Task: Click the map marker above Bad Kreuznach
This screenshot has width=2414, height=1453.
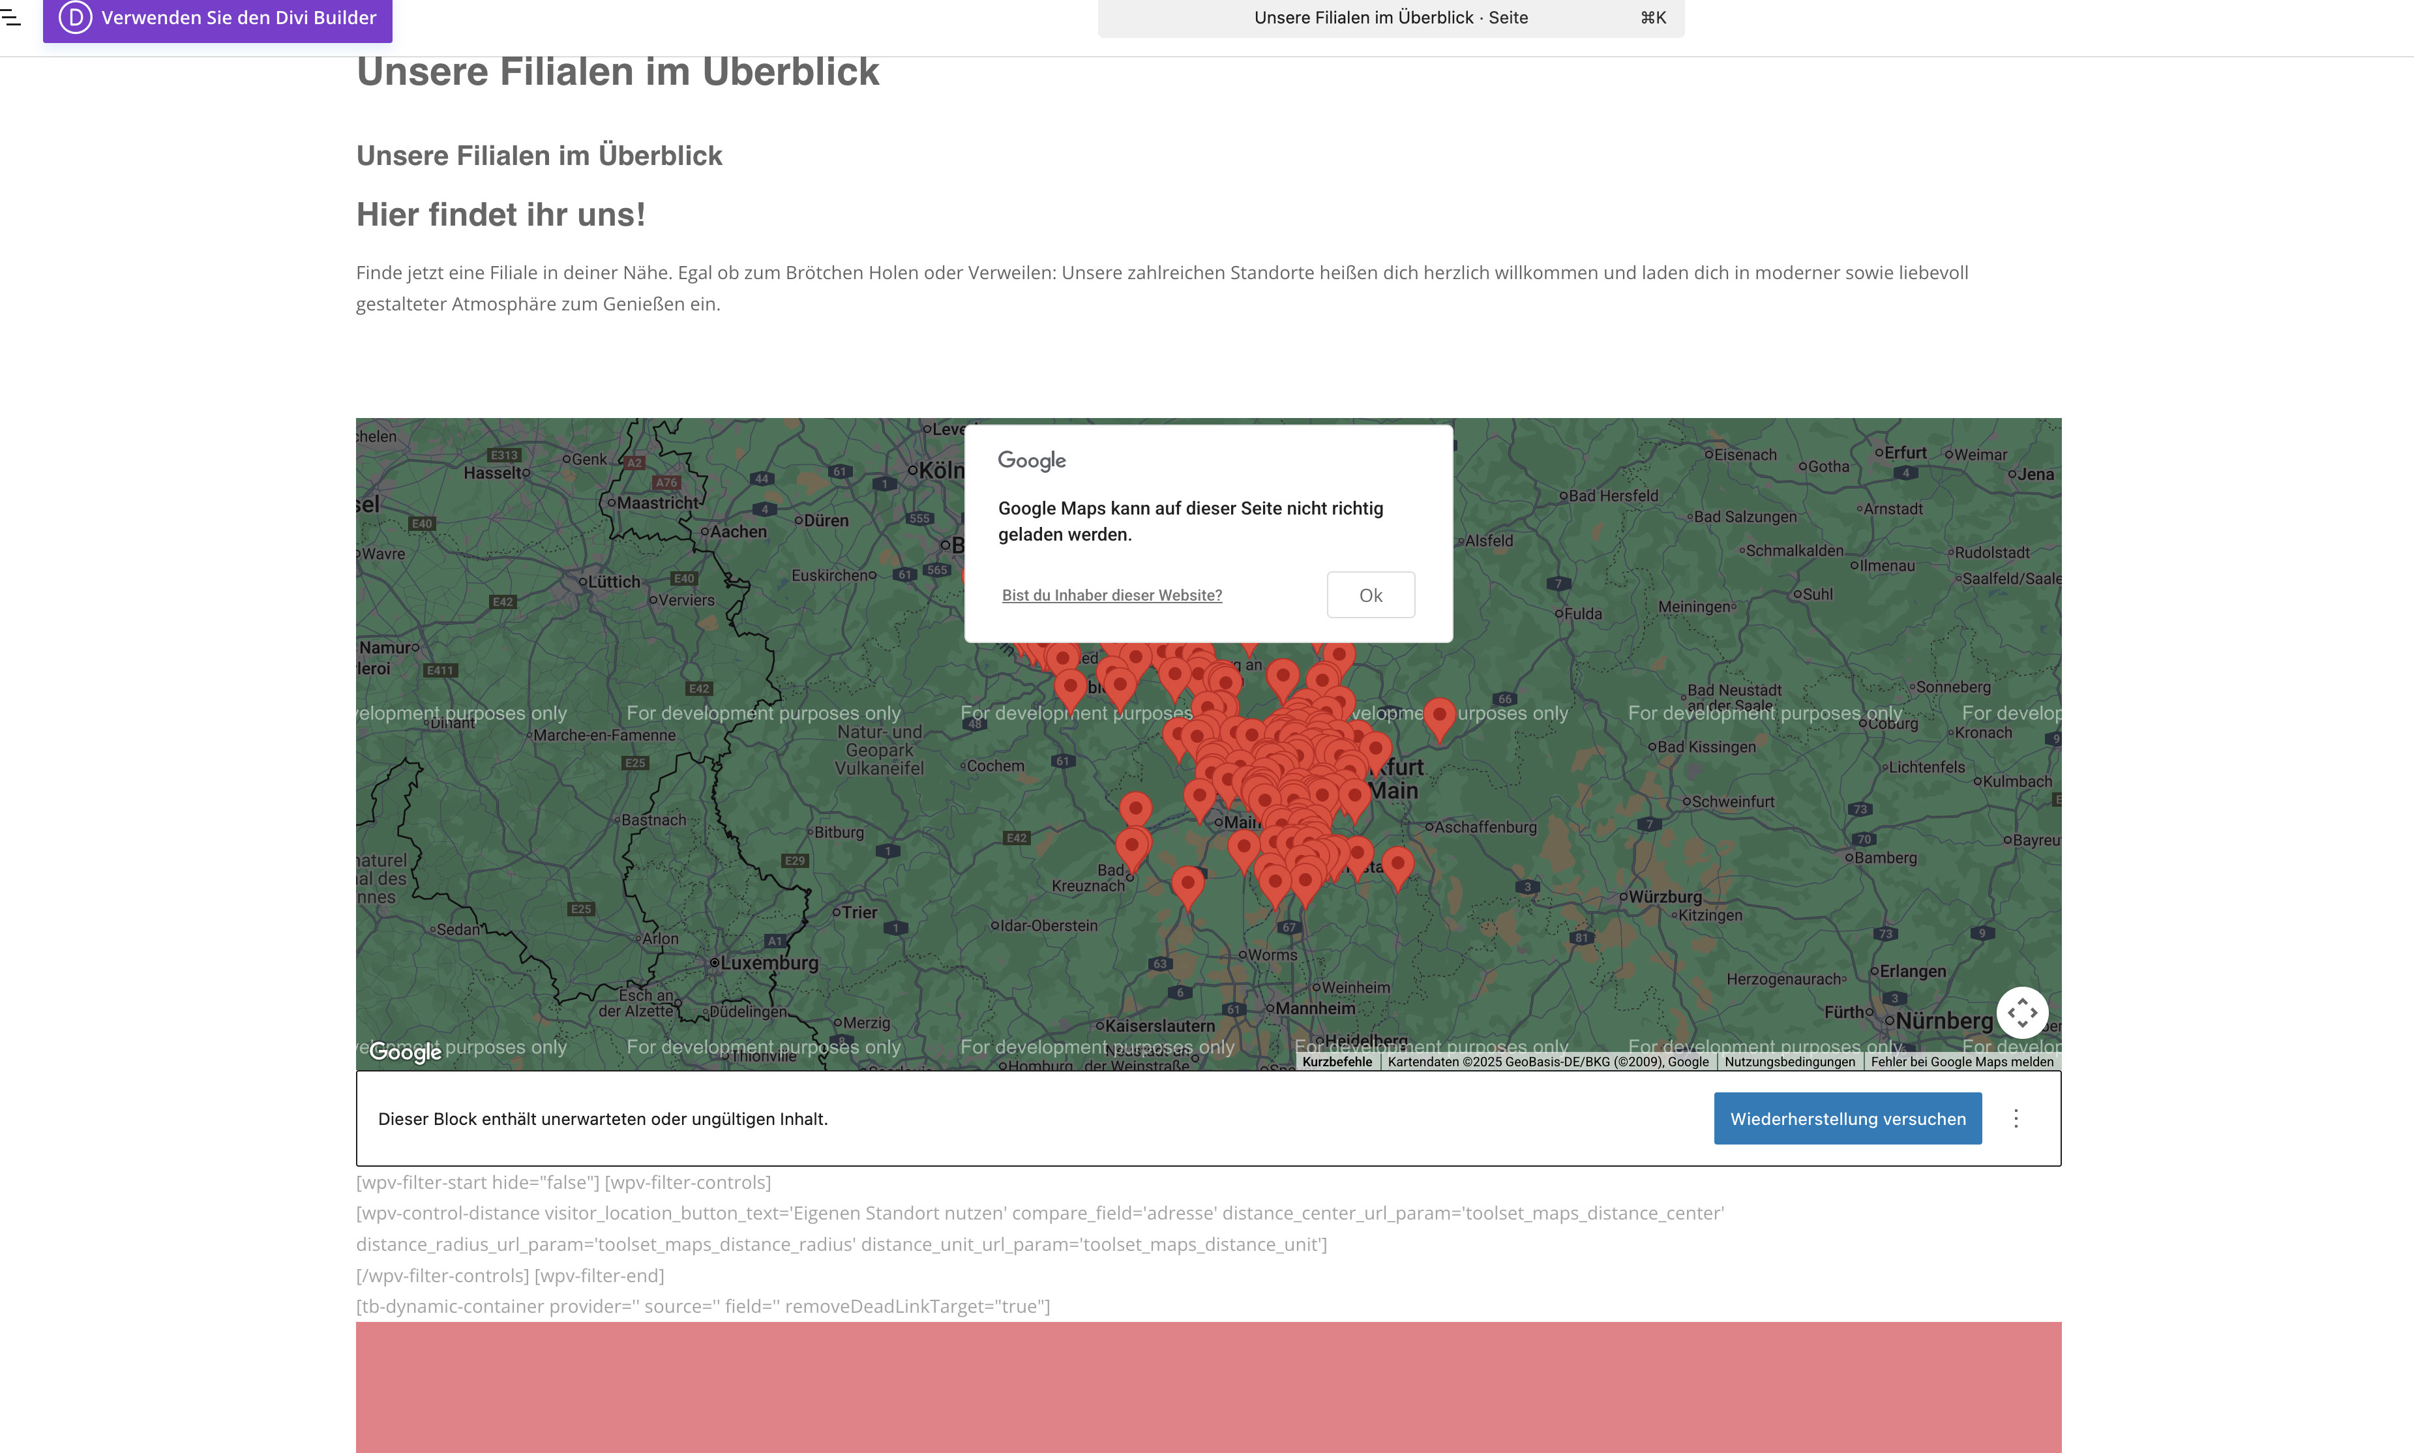Action: 1135,811
